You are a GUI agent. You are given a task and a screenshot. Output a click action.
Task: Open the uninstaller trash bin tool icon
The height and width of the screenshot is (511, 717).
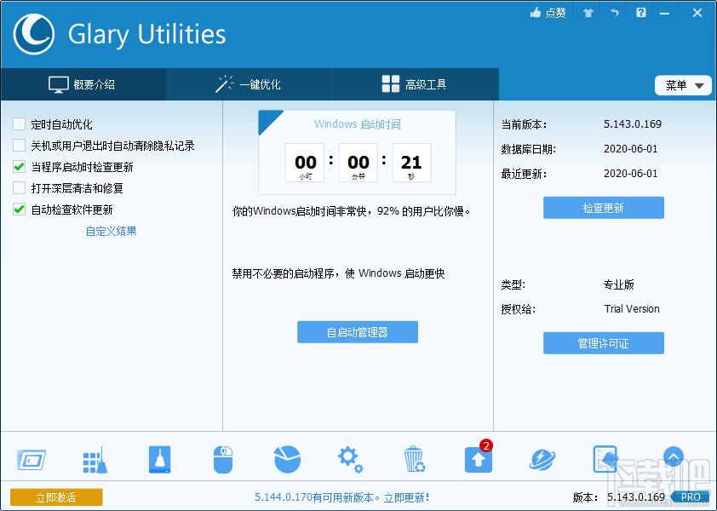(414, 458)
